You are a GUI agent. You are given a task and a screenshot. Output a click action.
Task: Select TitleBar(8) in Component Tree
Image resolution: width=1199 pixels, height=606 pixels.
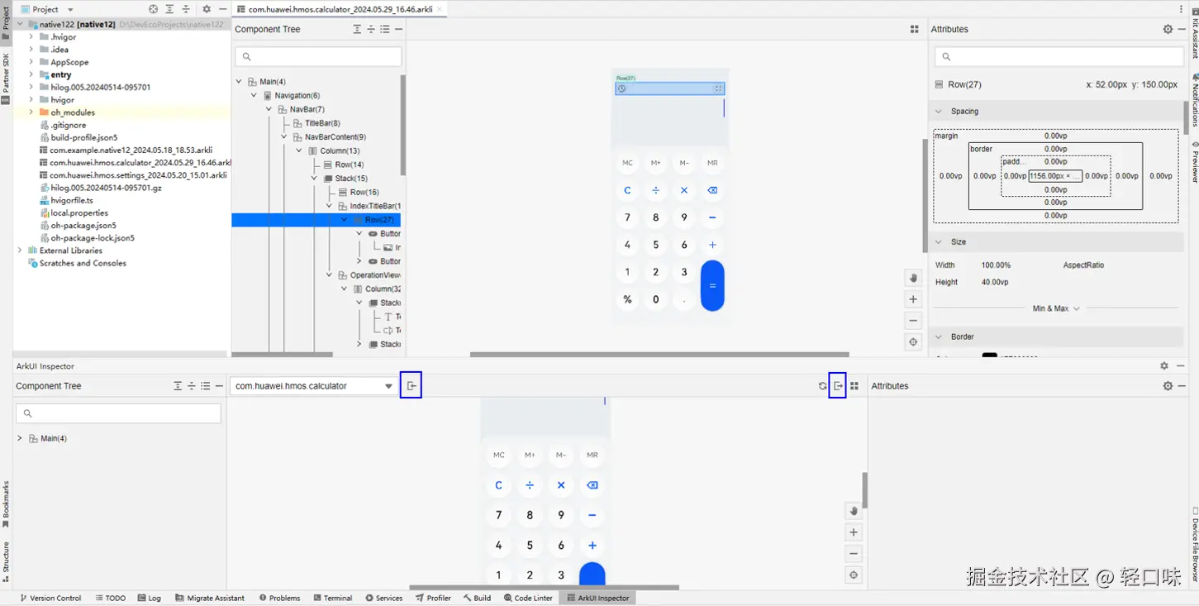(x=322, y=123)
